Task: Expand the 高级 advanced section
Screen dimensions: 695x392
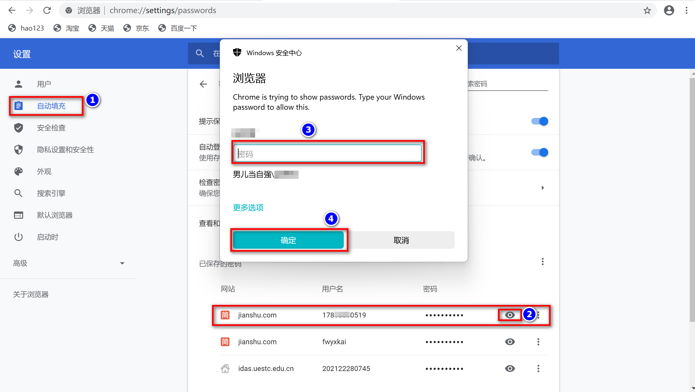Action: (x=122, y=263)
